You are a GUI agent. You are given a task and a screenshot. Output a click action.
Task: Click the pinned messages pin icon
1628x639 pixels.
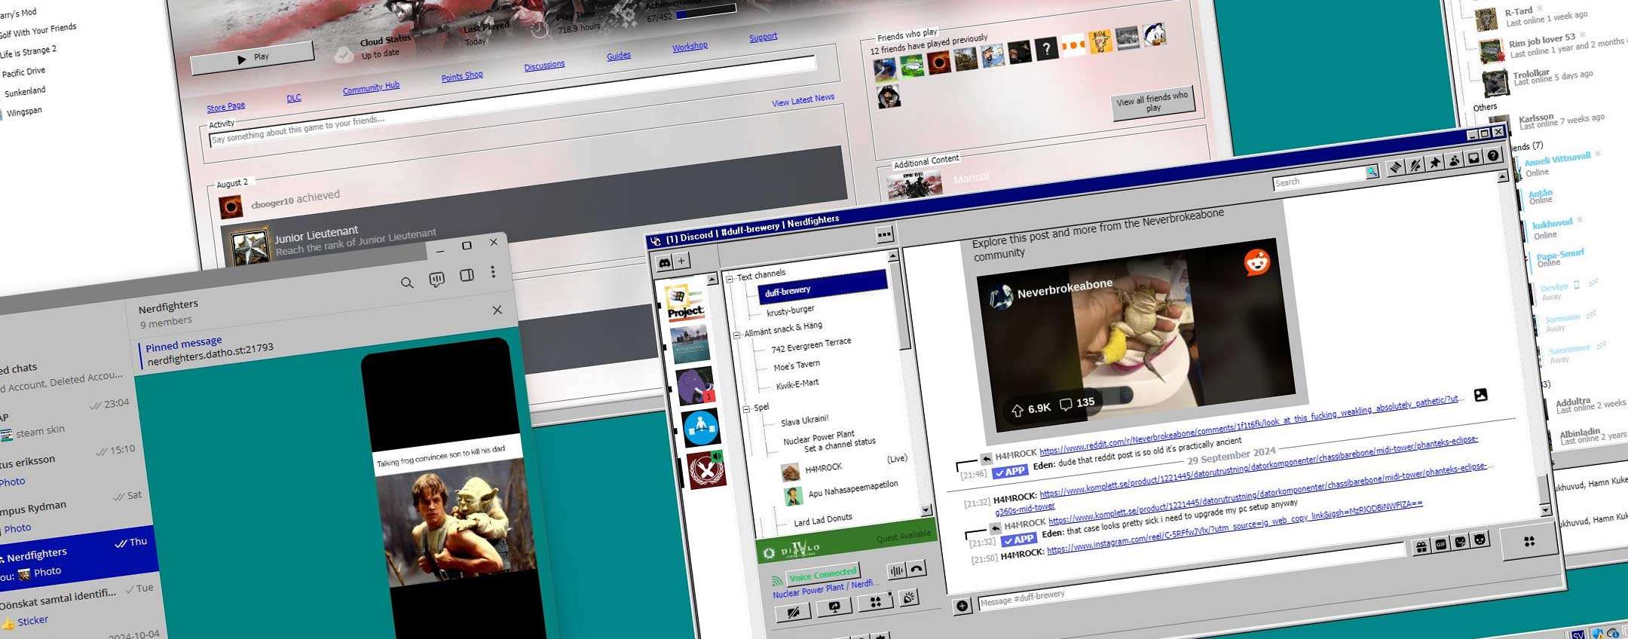pos(1434,163)
